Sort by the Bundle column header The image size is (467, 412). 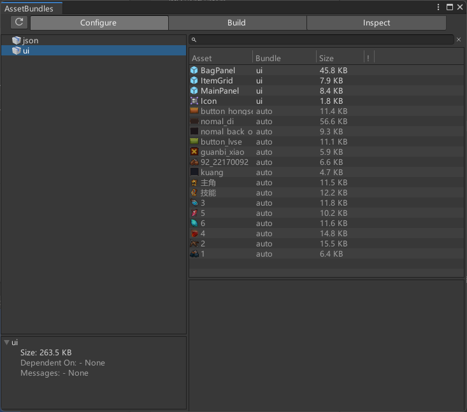point(284,58)
